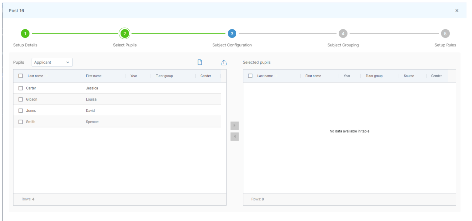Click the green step 1 circle

tap(25, 33)
